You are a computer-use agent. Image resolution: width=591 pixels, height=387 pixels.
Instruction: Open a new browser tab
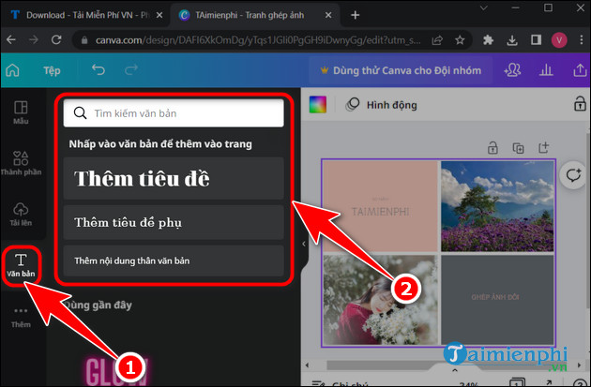tap(355, 15)
